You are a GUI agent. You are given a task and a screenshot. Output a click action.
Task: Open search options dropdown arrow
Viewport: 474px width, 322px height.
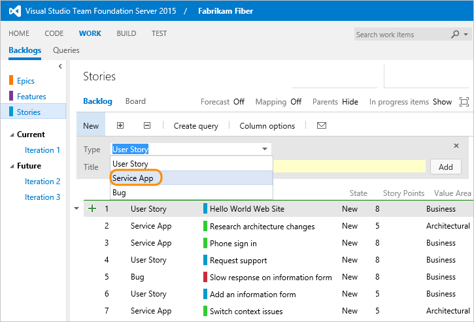466,34
